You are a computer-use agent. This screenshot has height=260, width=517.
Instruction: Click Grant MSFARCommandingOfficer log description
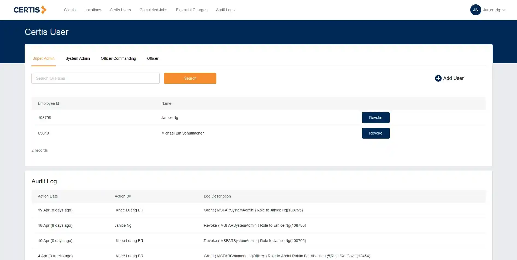(x=287, y=256)
